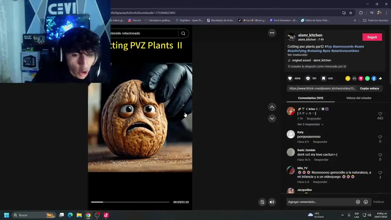Open the emoji picker in comment box

[x=366, y=202]
